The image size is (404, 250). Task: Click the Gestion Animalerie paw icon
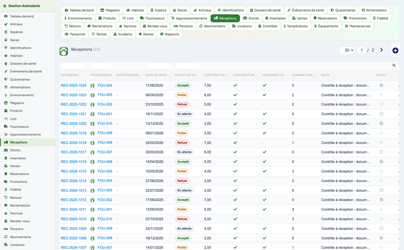pos(5,6)
